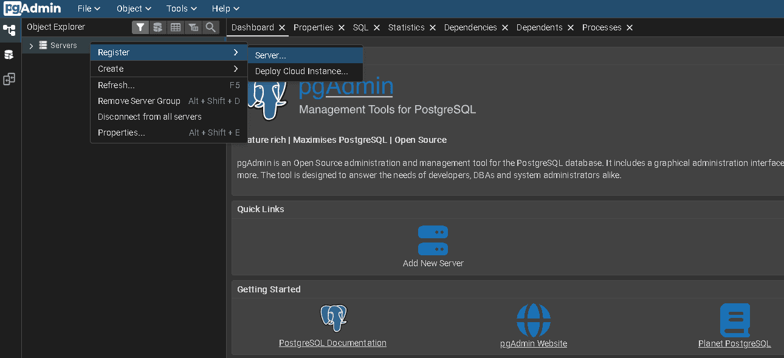The height and width of the screenshot is (358, 784).
Task: Click the Add New Server icon
Action: point(433,241)
